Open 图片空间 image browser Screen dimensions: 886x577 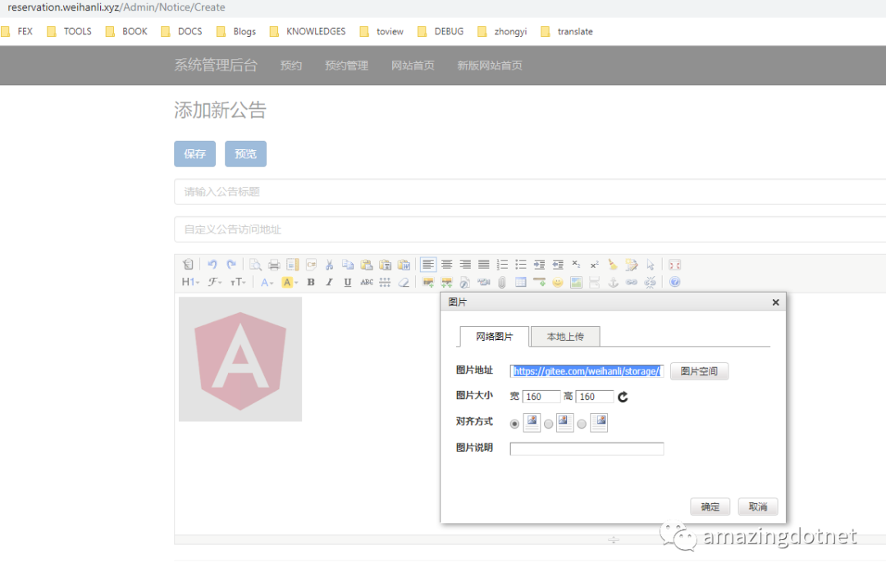tap(699, 371)
